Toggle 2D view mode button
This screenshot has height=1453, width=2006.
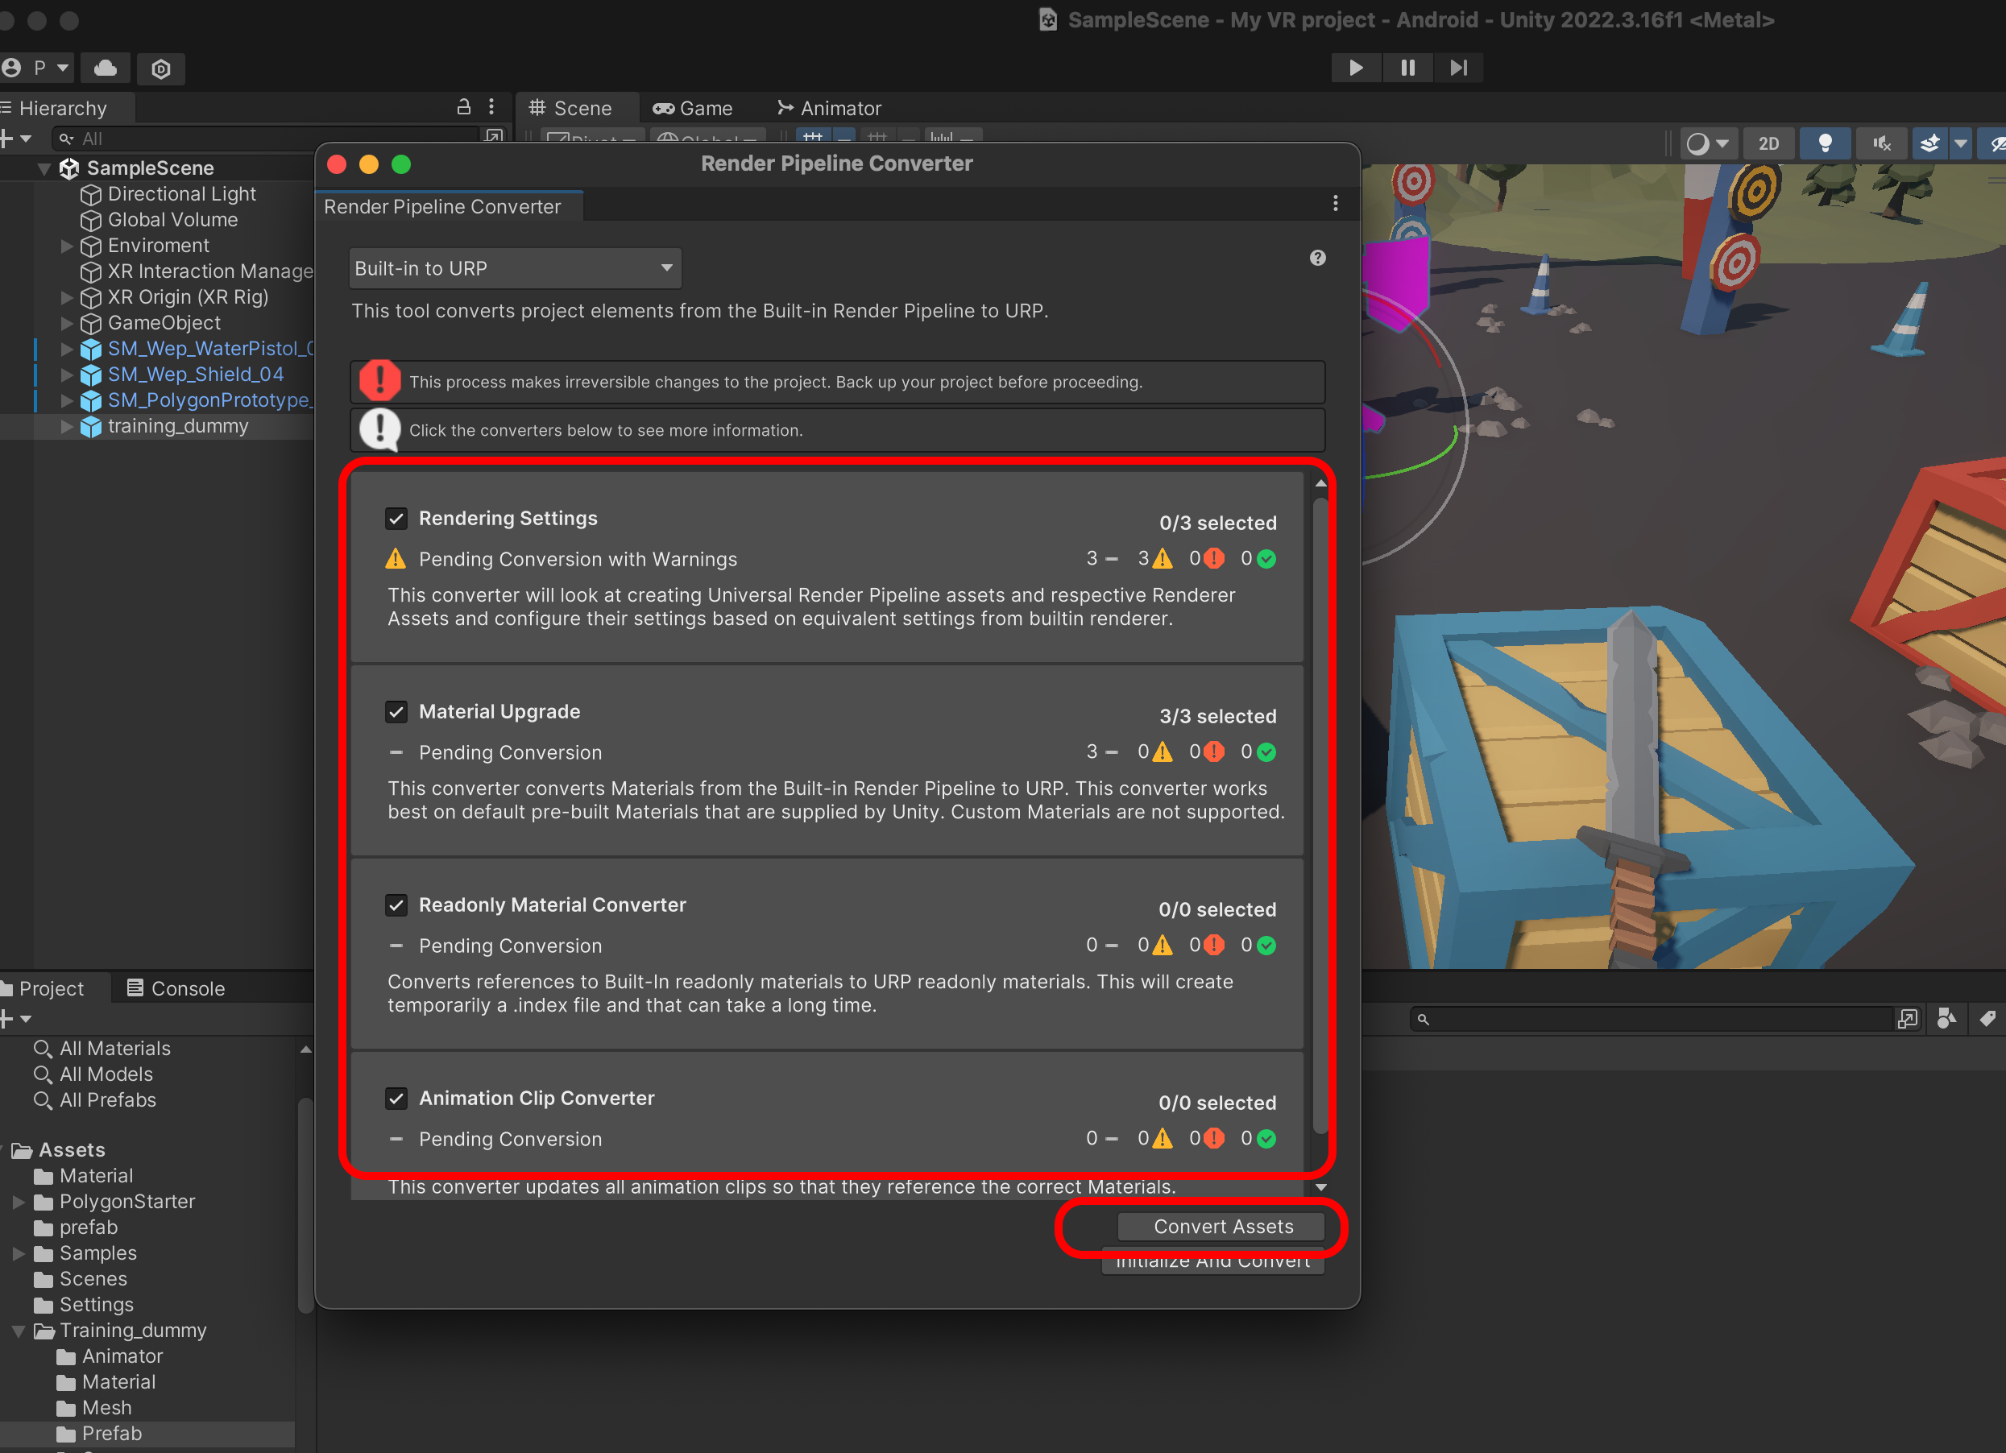[x=1768, y=143]
